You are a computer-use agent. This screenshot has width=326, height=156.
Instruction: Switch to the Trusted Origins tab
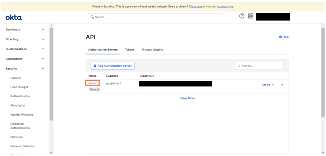[152, 50]
